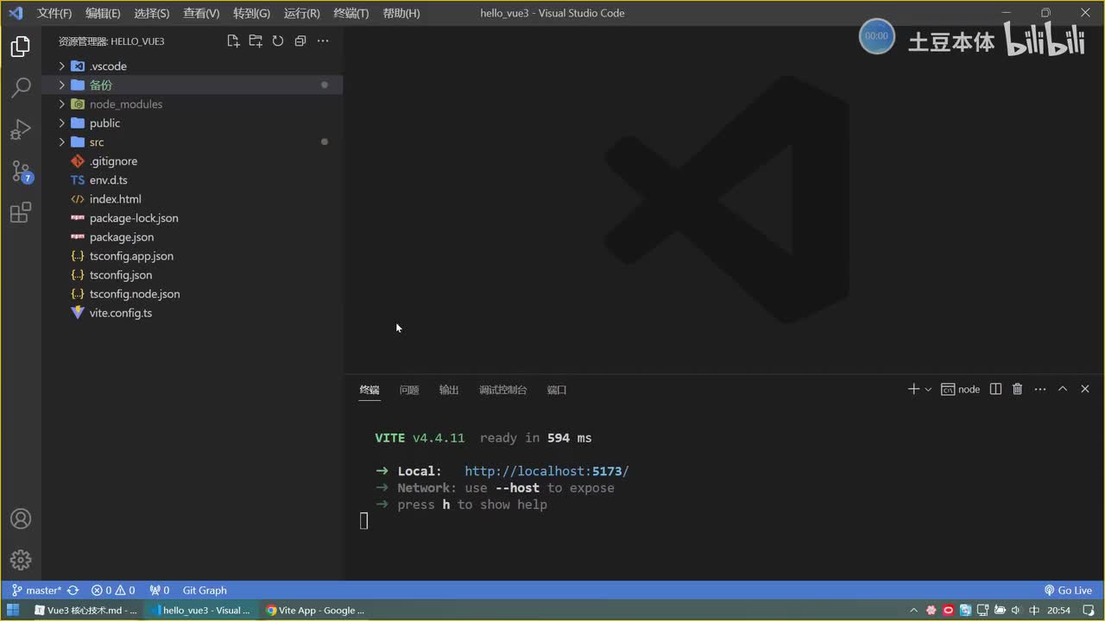Create a new file in explorer

coord(233,41)
